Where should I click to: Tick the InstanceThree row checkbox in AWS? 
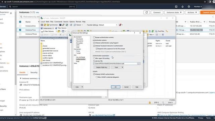coord(20,34)
